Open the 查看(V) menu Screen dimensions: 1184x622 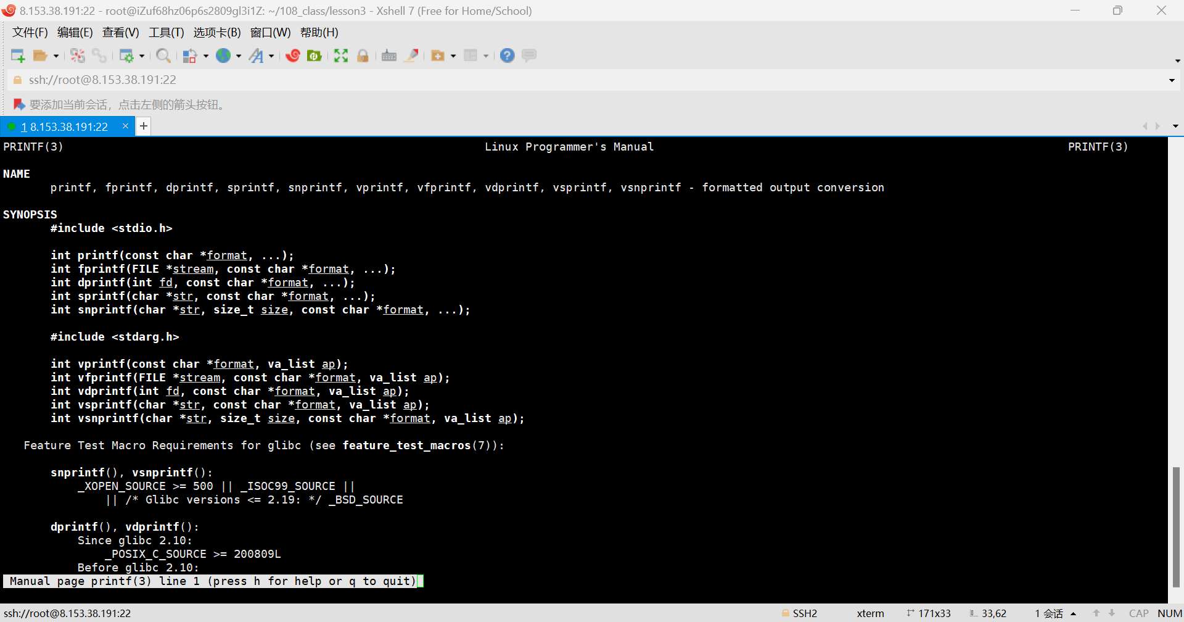tap(121, 33)
